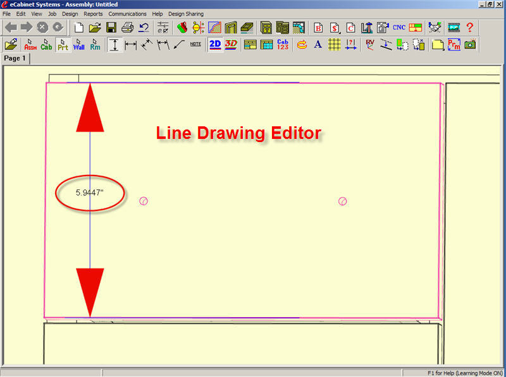Open the Reports menu
Viewport: 506px width, 377px height.
click(93, 14)
